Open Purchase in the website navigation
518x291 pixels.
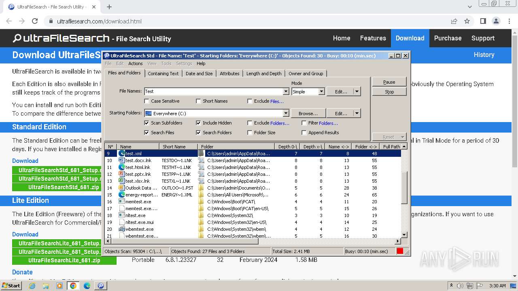click(x=448, y=38)
